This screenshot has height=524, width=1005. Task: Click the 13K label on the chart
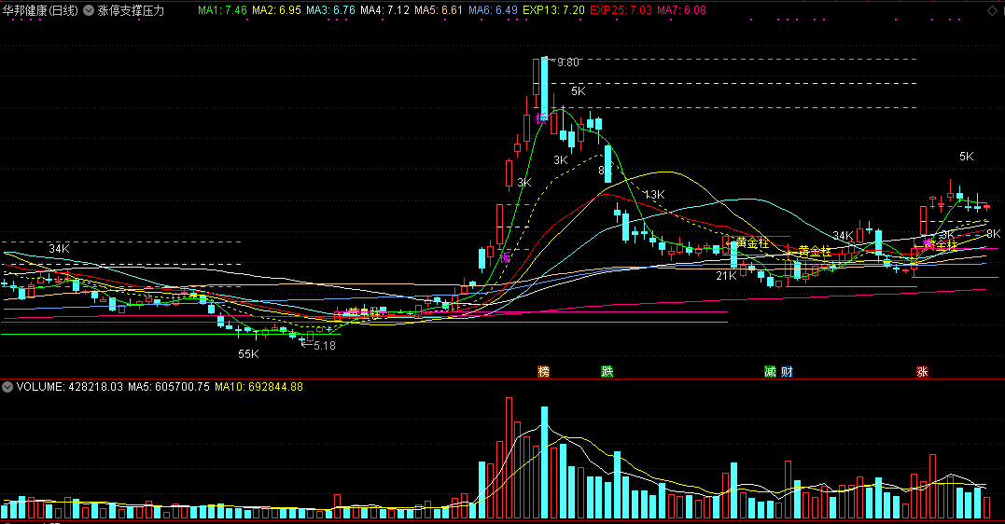pyautogui.click(x=654, y=195)
